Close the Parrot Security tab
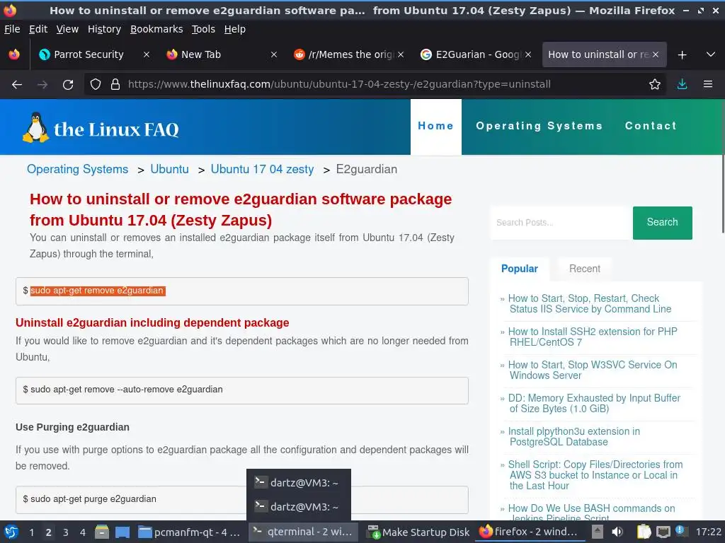 click(146, 54)
